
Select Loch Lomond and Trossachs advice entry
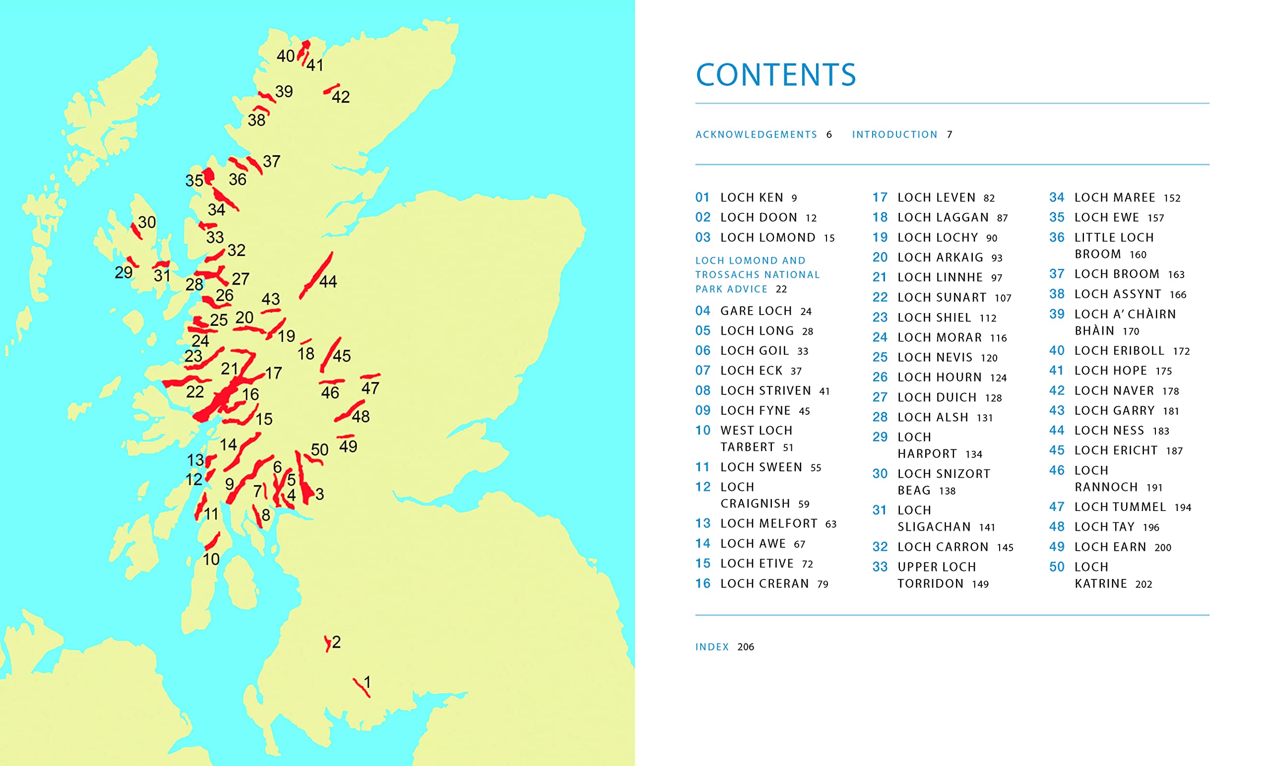point(757,275)
